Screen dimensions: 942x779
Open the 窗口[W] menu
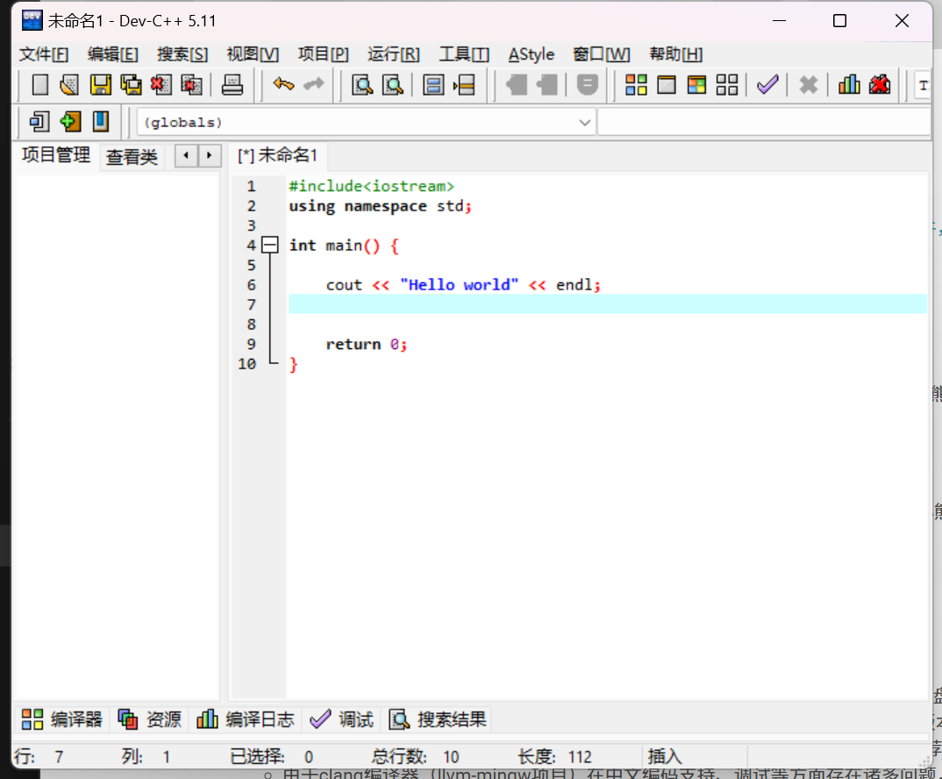[x=602, y=54]
